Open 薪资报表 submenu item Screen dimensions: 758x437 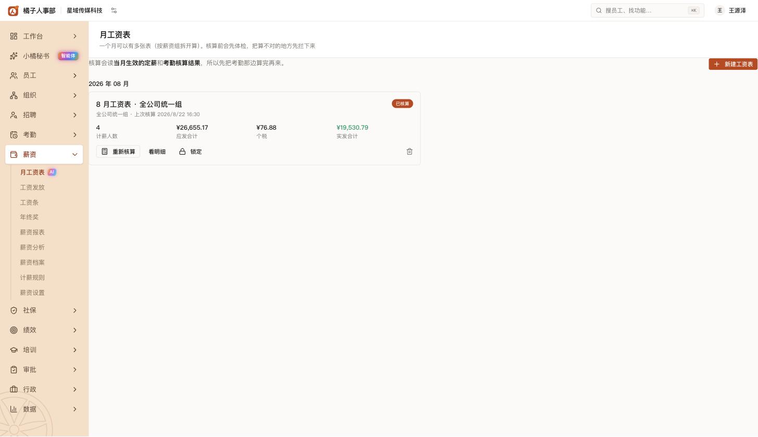point(32,232)
